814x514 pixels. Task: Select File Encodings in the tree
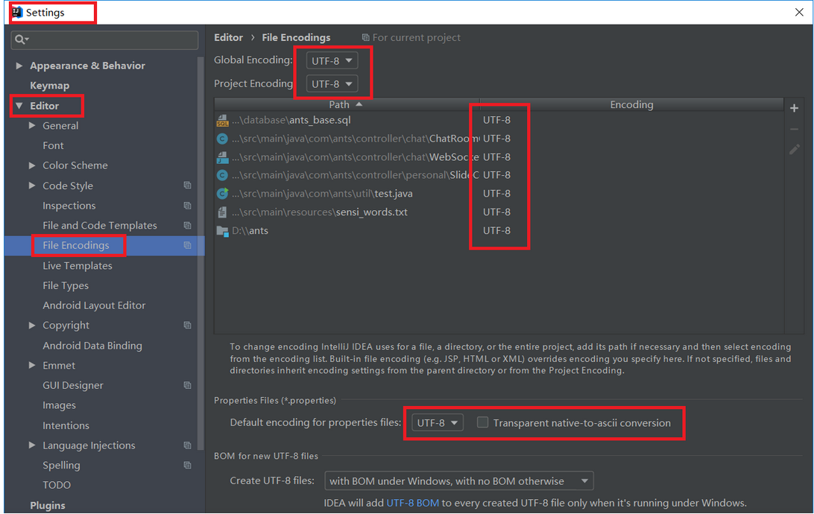tap(76, 245)
